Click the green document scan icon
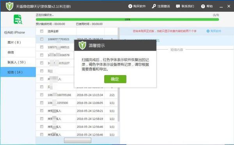The width and height of the screenshot is (234, 145). 18,20
